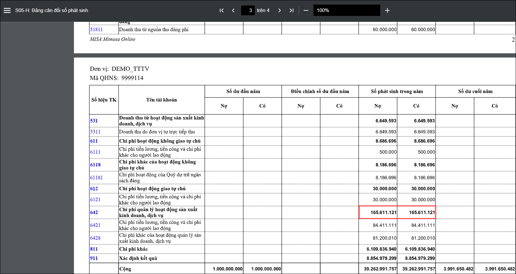
Task: Open account link 911
Action: [94, 258]
